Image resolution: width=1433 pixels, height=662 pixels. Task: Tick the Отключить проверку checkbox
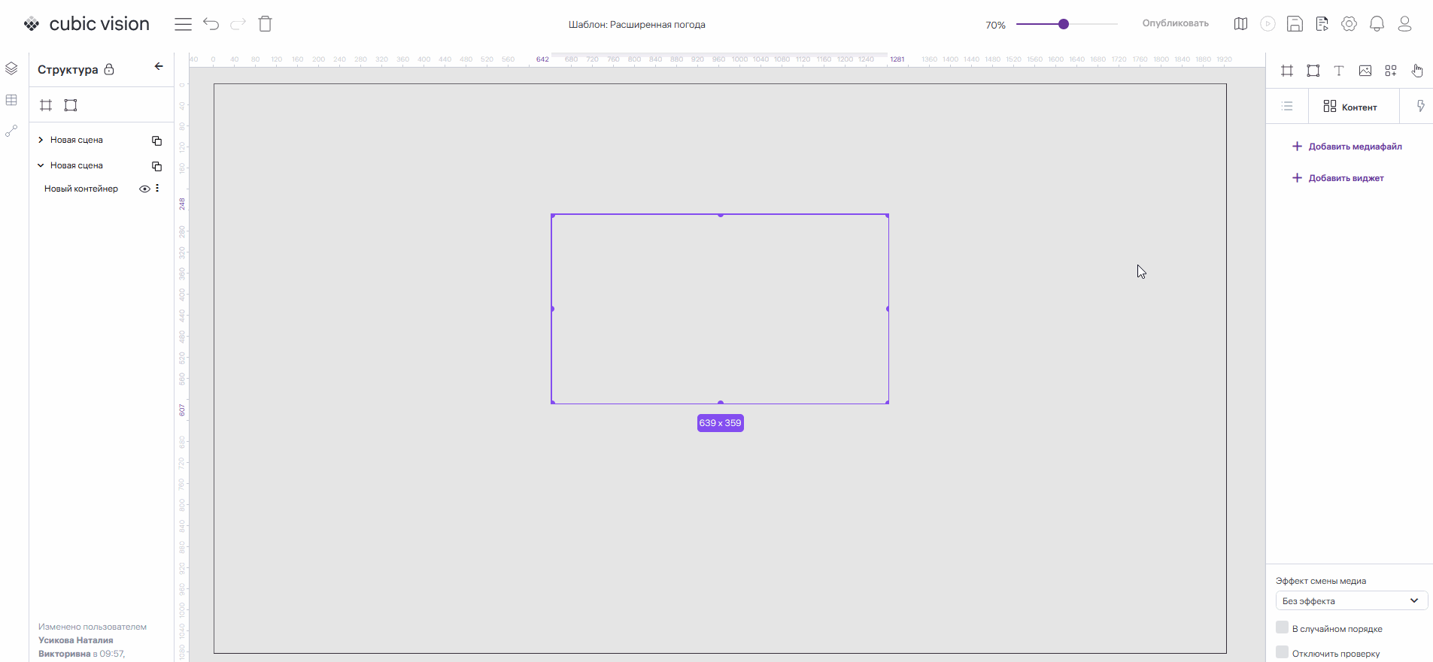coord(1283,652)
